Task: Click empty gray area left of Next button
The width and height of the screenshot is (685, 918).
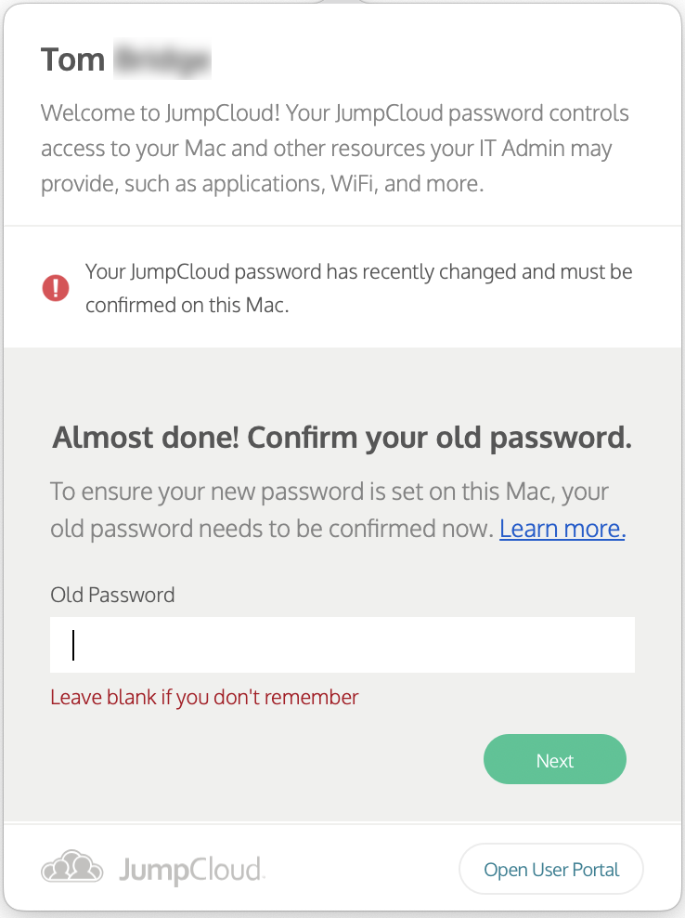Action: coord(264,759)
